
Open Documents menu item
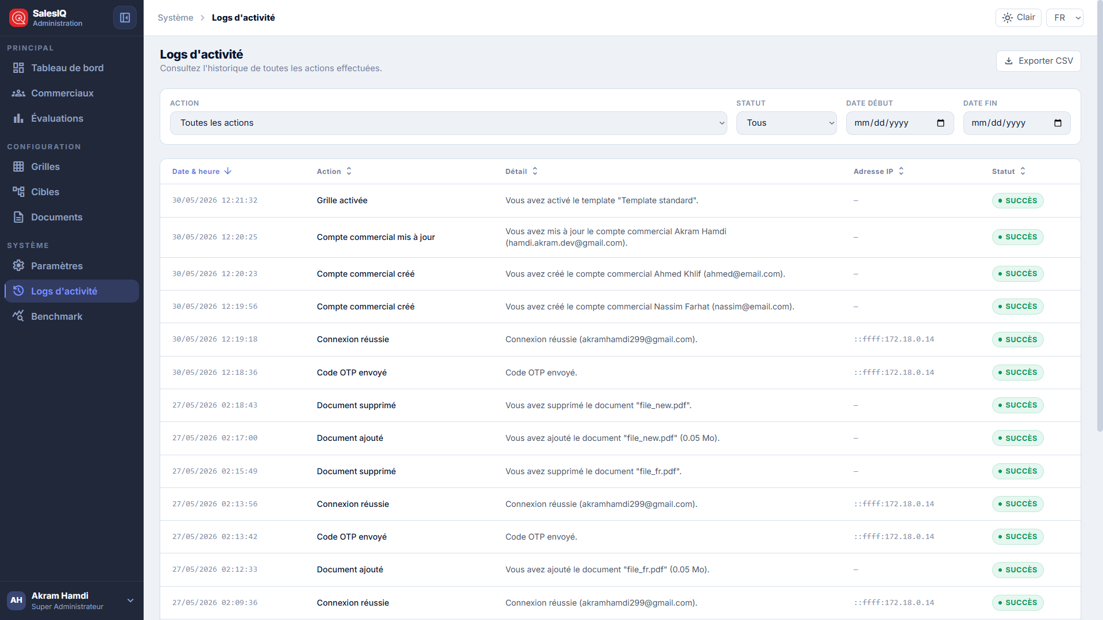pyautogui.click(x=72, y=217)
